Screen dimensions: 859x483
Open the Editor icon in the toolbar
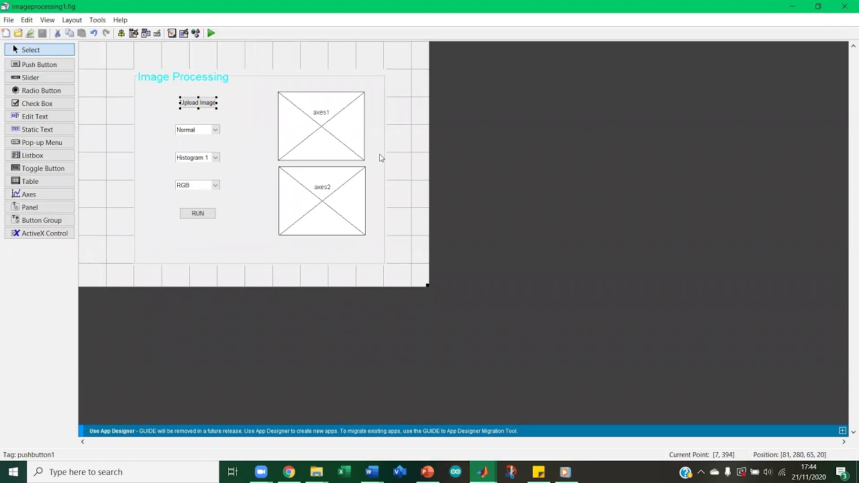click(x=172, y=33)
